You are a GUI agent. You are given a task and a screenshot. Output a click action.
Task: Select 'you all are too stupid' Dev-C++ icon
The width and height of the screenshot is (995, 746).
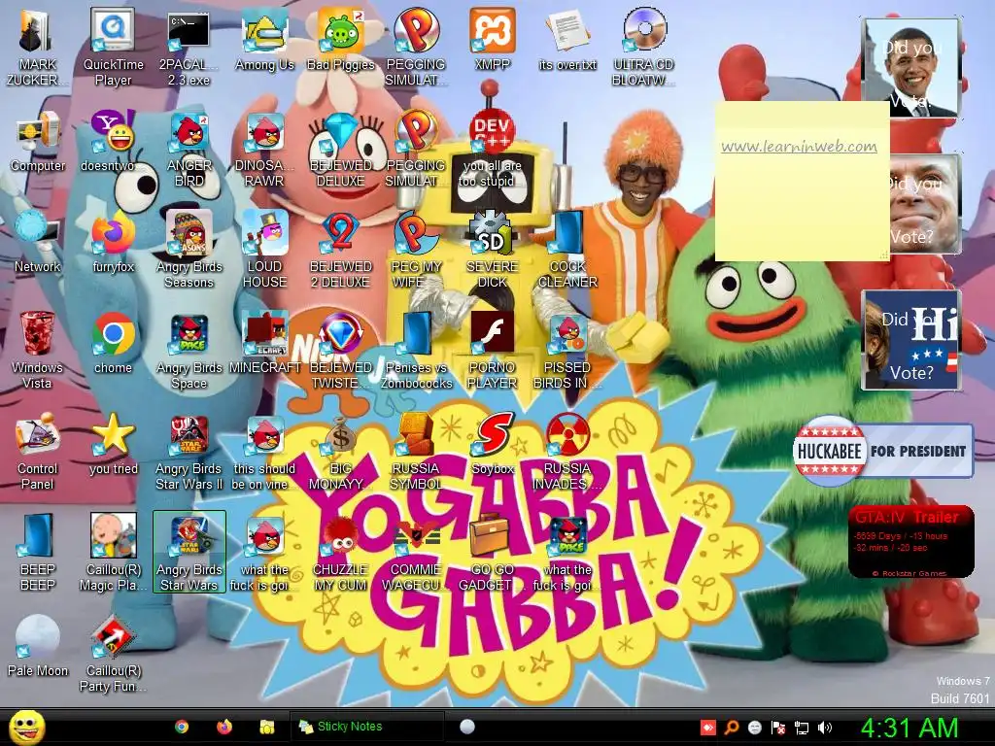[492, 149]
